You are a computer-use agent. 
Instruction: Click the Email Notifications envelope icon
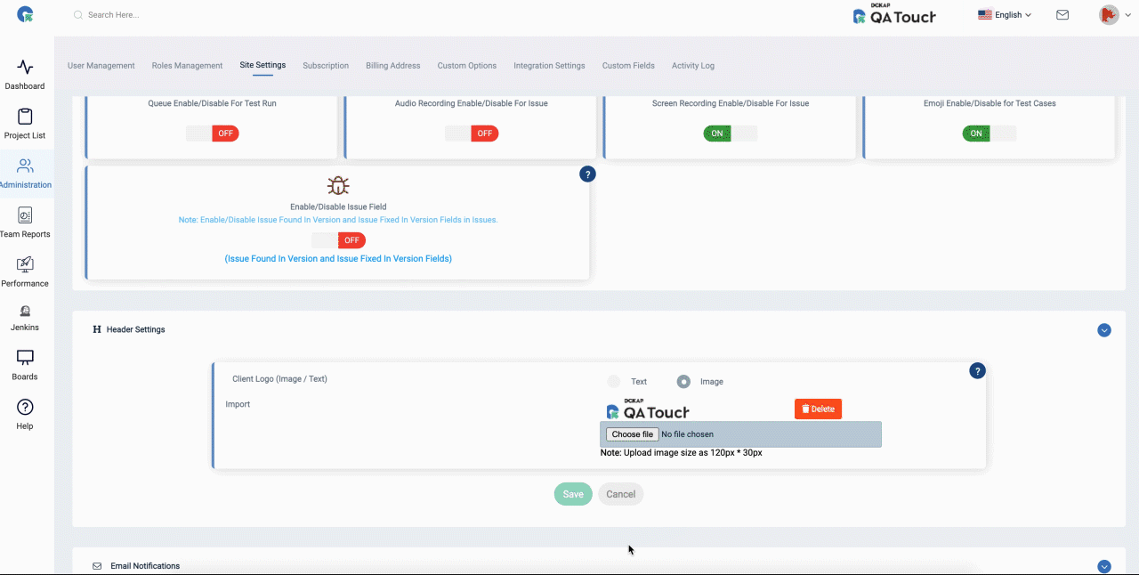click(97, 566)
